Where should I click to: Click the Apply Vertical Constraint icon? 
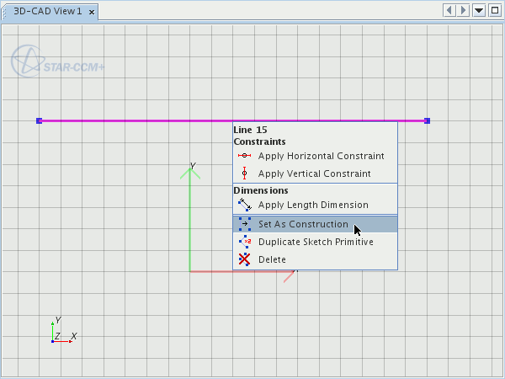click(245, 173)
